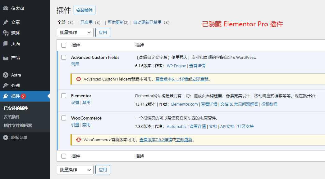The height and width of the screenshot is (179, 325).
Task: Open Elementor 视频教程 link
Action: 269,104
